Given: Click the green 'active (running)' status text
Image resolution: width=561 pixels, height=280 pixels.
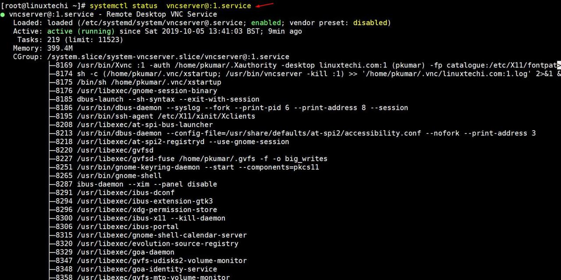Looking at the screenshot, I should (x=81, y=31).
